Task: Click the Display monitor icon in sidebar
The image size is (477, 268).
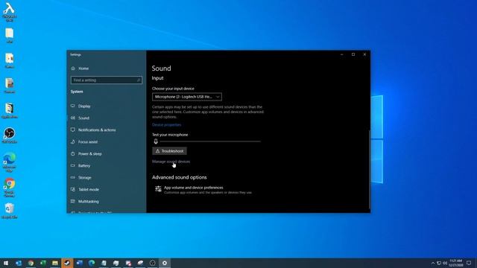Action: tap(73, 106)
